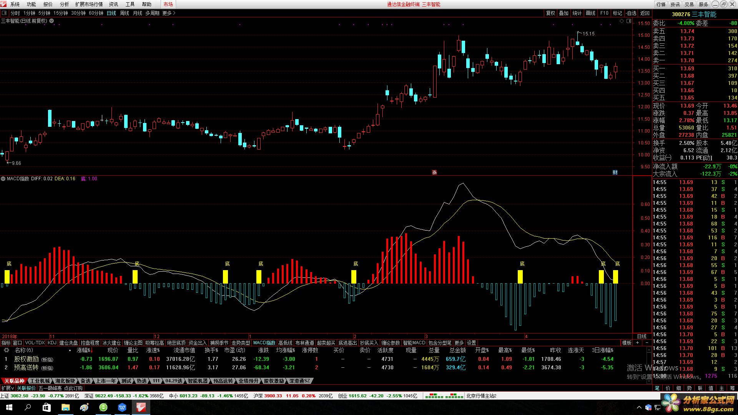Switch chart to 分时 period
738x415 pixels.
tap(15, 13)
